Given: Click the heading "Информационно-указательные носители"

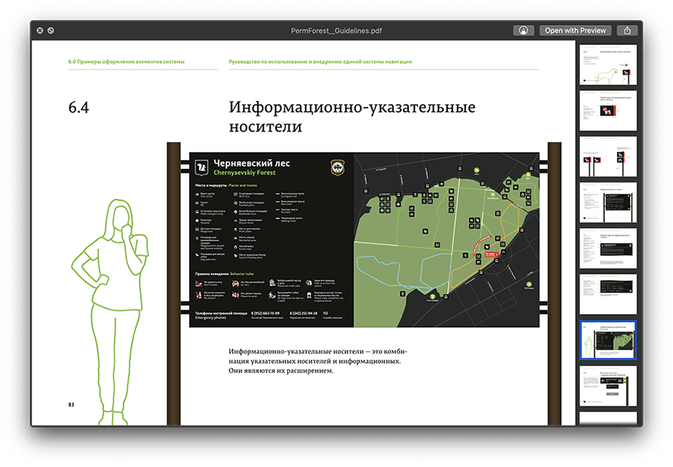Looking at the screenshot, I should (x=351, y=117).
